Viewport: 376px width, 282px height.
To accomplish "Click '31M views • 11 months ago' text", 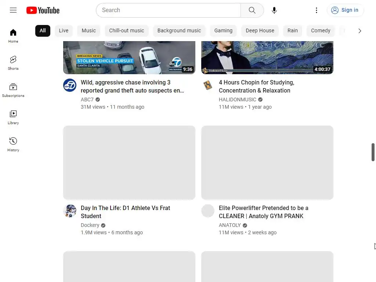I will pos(112,107).
